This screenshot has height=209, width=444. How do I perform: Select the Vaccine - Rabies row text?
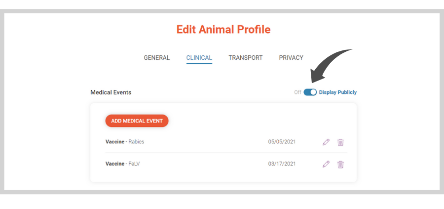[125, 142]
